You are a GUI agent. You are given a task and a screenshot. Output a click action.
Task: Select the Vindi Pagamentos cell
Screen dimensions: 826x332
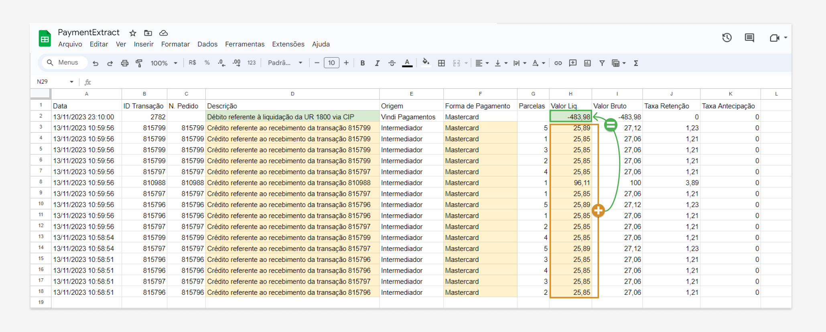pos(411,117)
